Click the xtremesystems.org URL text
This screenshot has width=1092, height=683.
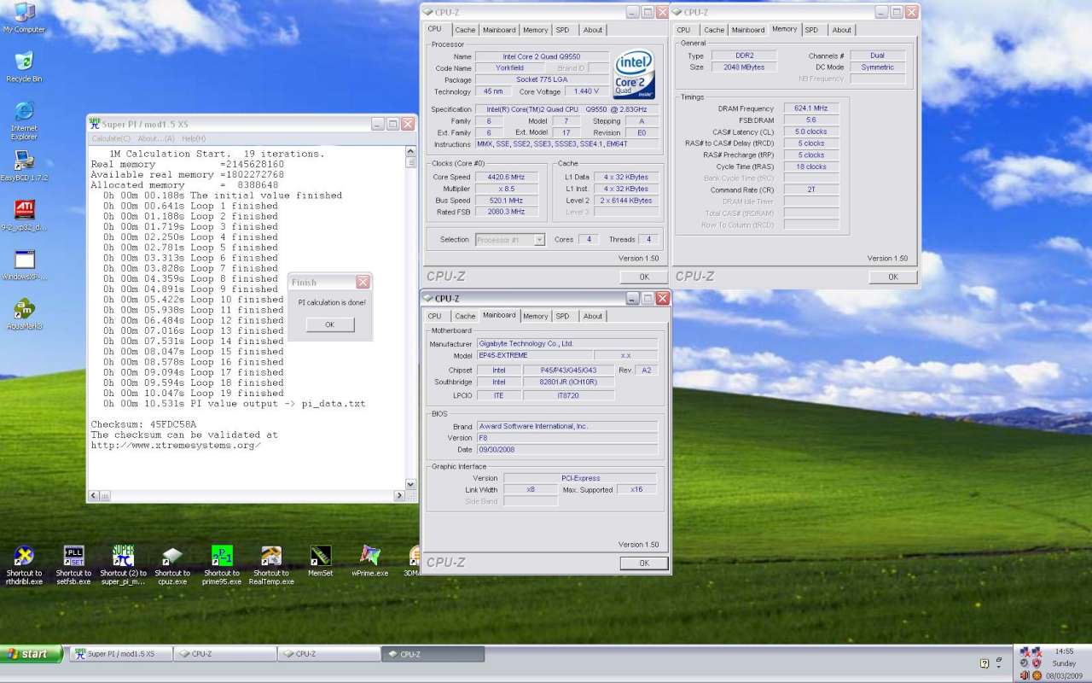176,445
